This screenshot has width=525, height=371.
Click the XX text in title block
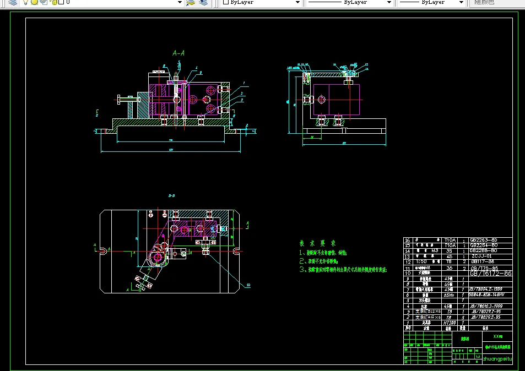[497, 336]
